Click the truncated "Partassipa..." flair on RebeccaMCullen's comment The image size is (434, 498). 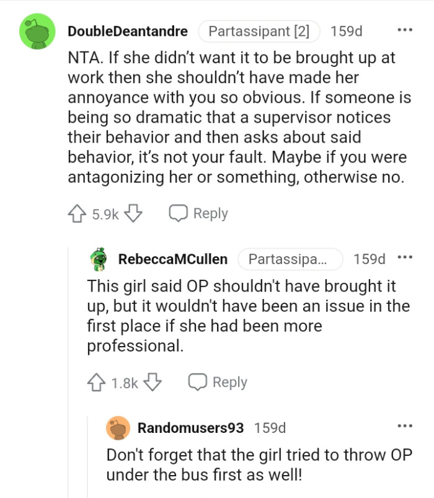pos(290,259)
